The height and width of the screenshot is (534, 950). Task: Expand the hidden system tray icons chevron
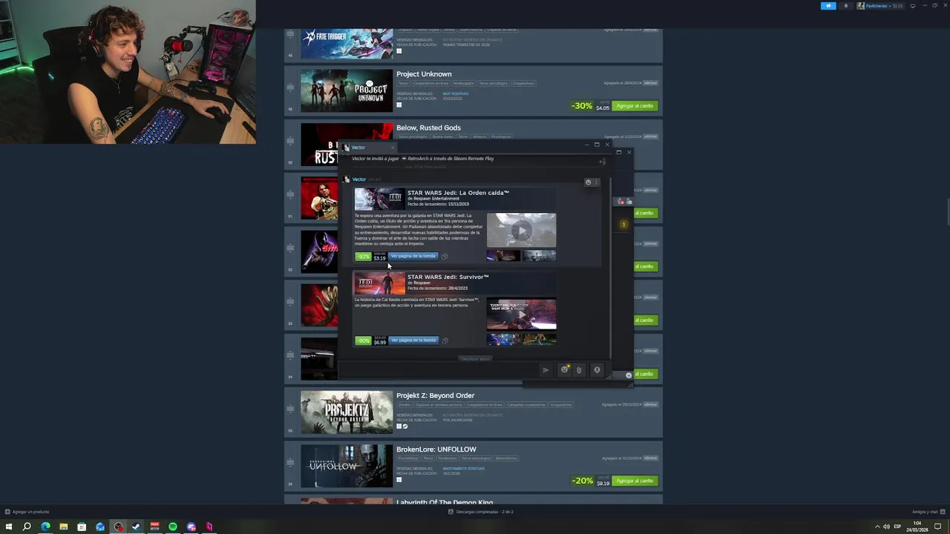click(877, 527)
